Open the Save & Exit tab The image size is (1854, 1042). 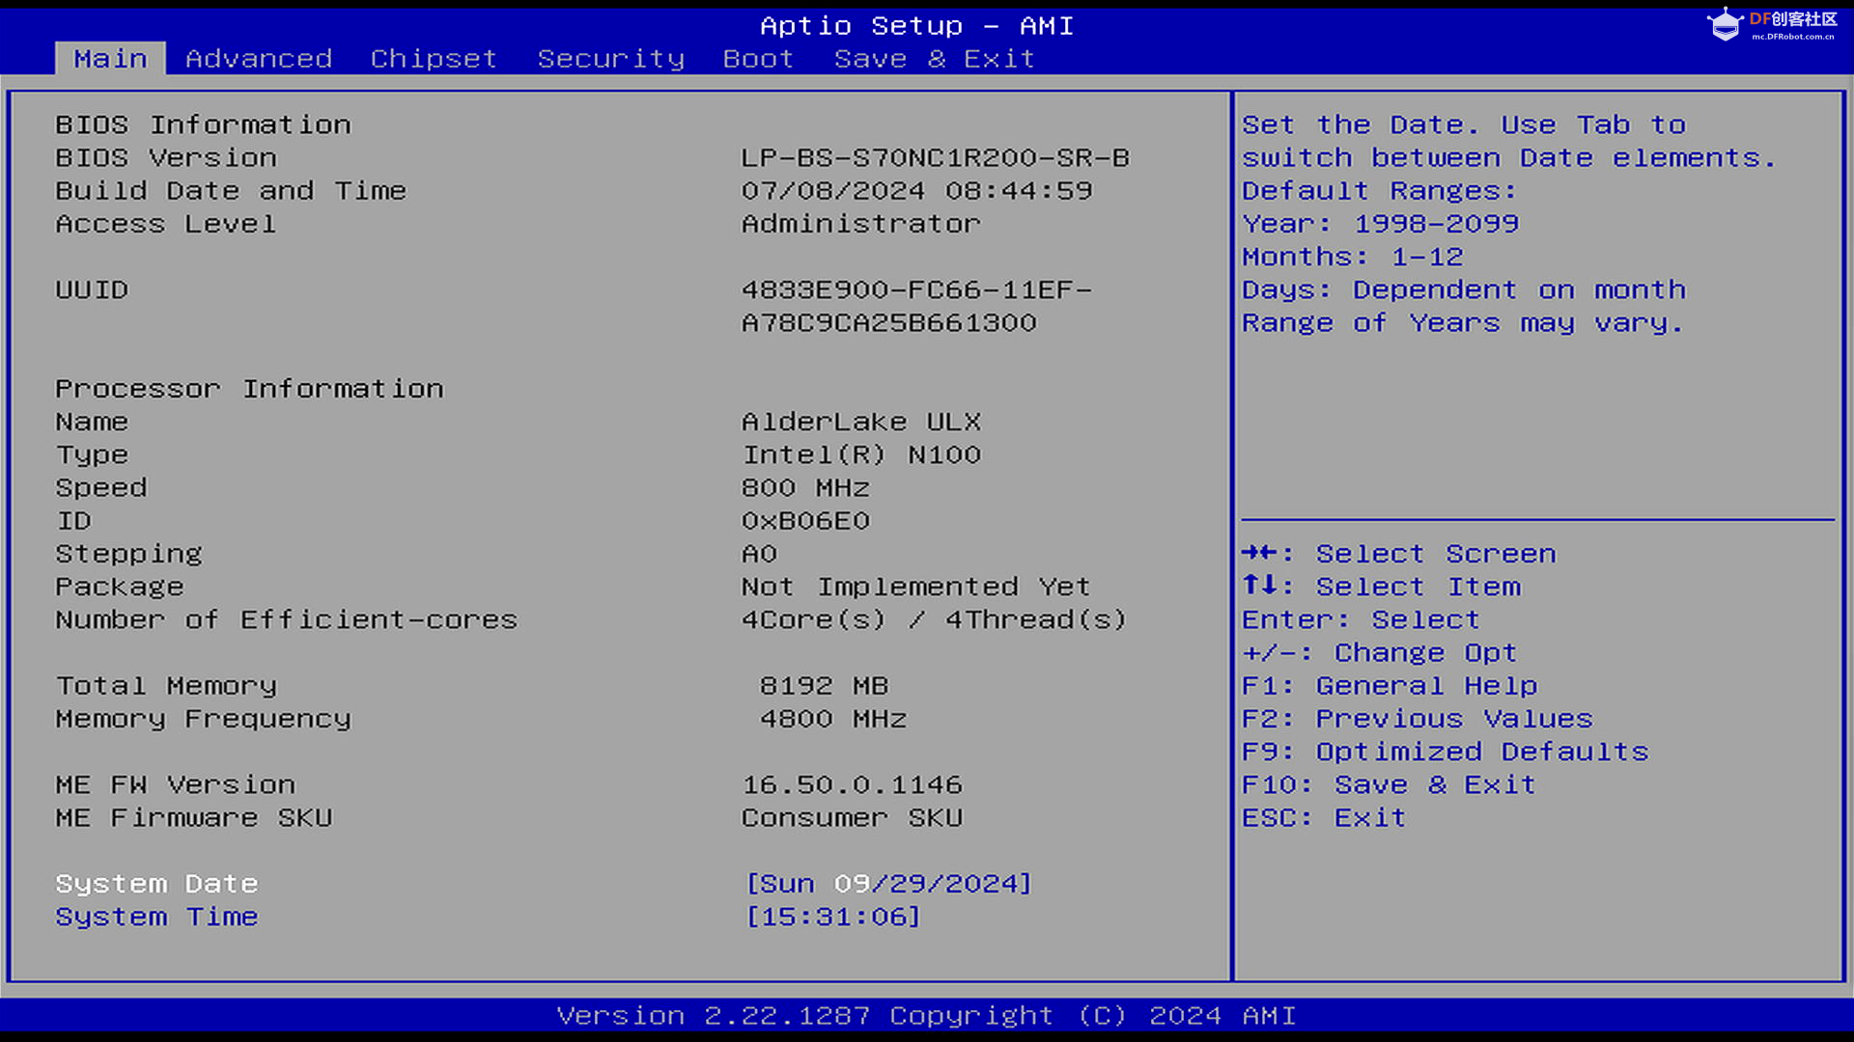tap(934, 59)
